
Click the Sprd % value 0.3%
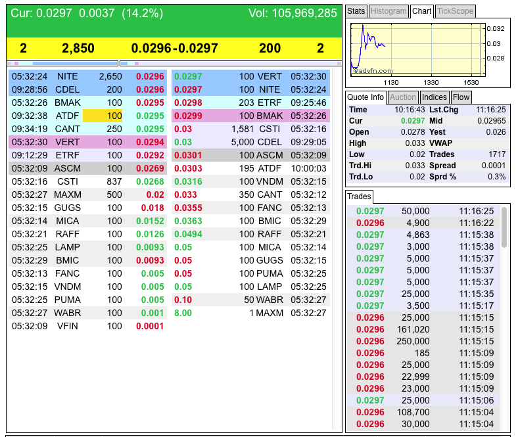click(496, 177)
